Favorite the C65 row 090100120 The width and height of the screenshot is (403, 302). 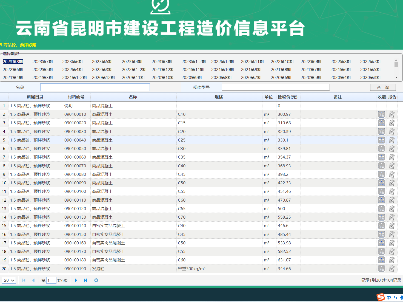tap(381, 209)
